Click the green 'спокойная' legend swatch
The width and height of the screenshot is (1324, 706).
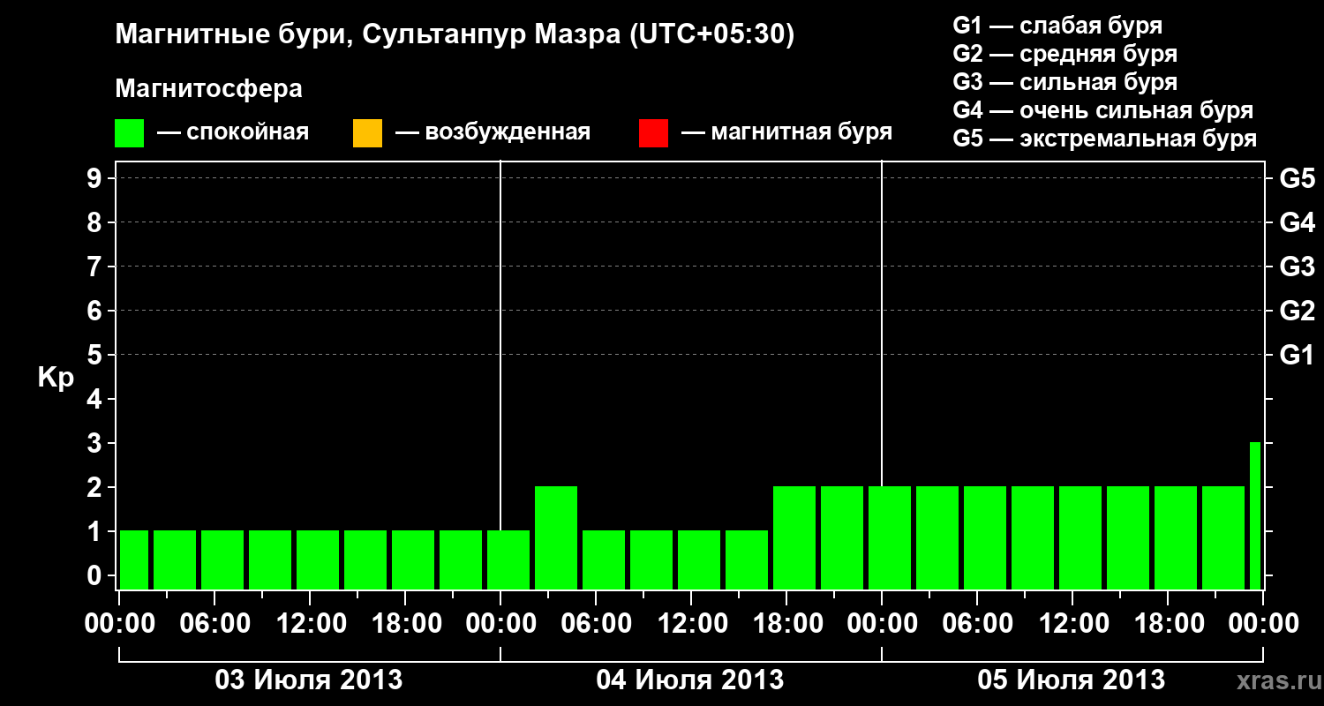130,133
